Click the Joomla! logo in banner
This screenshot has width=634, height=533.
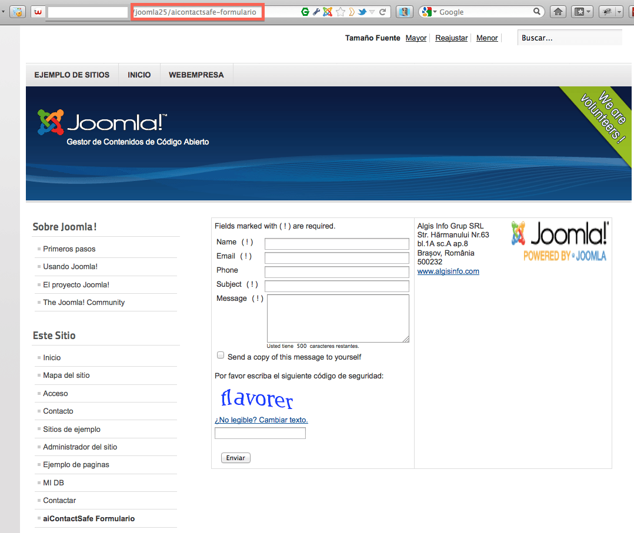[x=102, y=122]
